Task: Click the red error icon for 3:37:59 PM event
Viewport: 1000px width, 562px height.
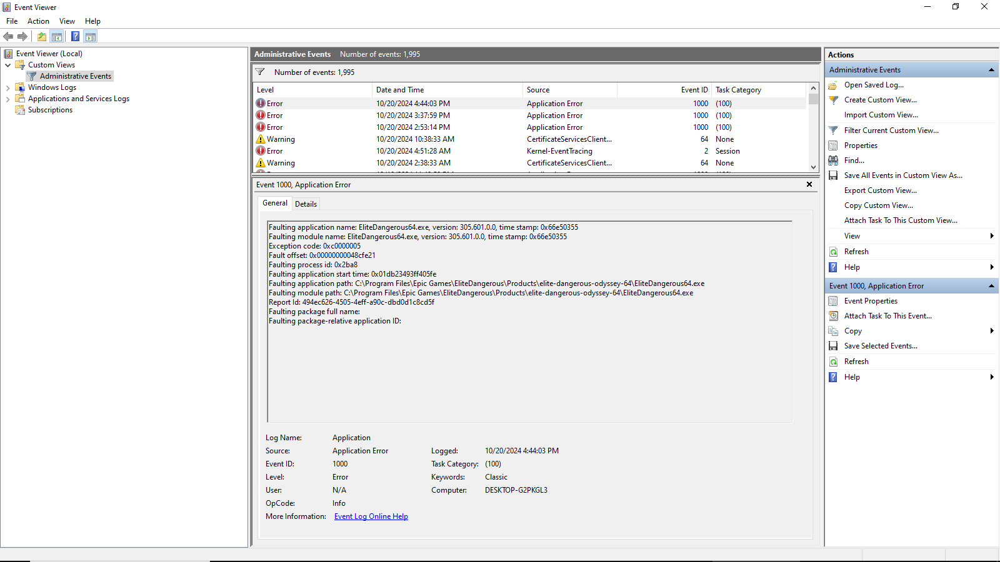Action: [261, 116]
